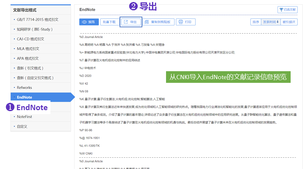
Task: Click the printer icon beside 打印
Action: [x=181, y=22]
